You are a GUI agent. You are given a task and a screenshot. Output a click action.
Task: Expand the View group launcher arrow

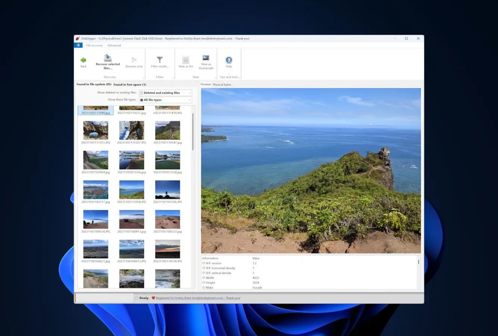click(215, 78)
